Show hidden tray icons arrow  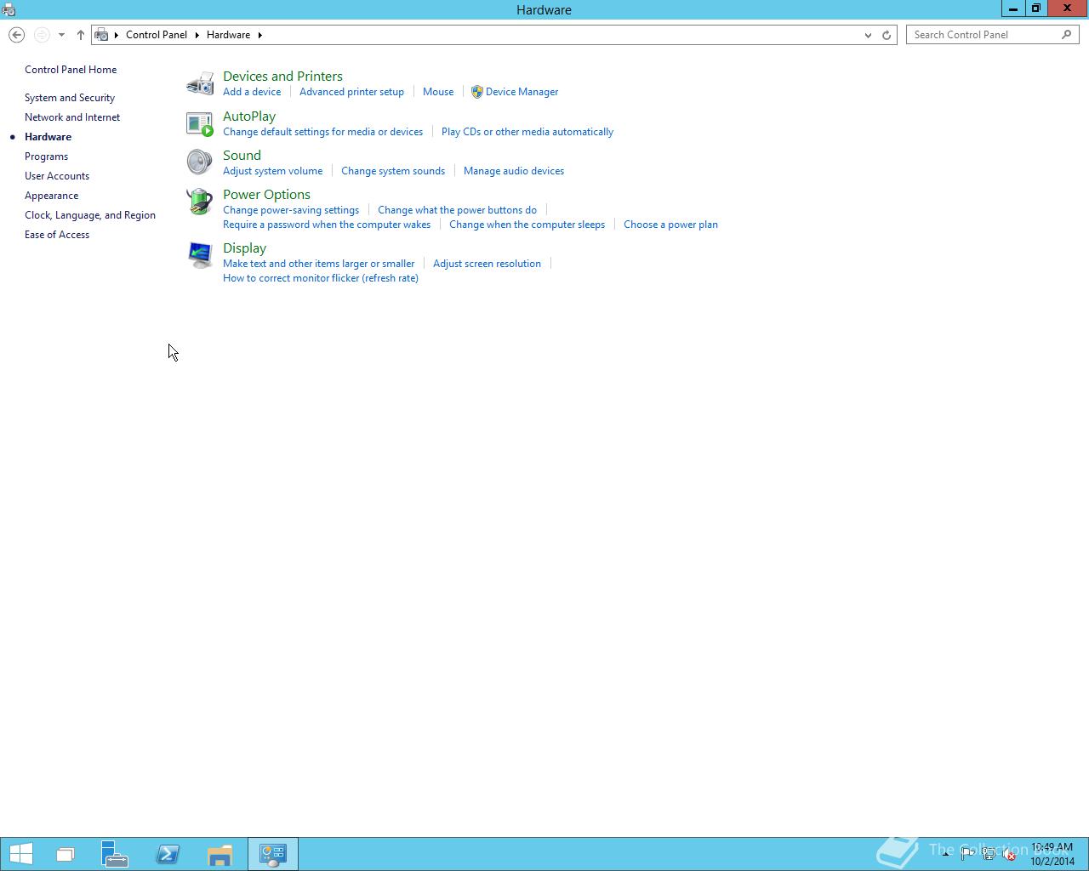click(945, 854)
